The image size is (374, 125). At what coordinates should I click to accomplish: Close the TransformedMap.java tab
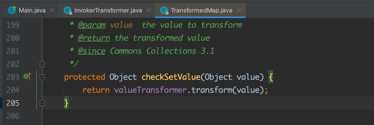[239, 10]
